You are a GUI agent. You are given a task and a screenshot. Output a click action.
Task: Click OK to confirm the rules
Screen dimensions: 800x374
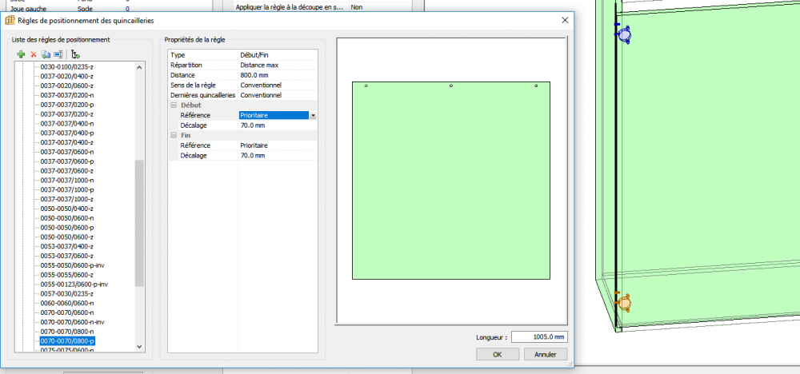498,355
